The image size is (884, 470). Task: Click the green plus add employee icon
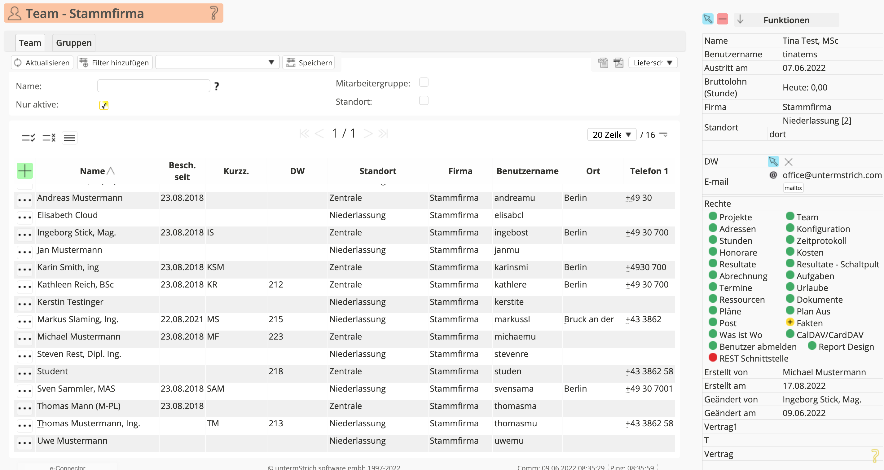coord(25,170)
